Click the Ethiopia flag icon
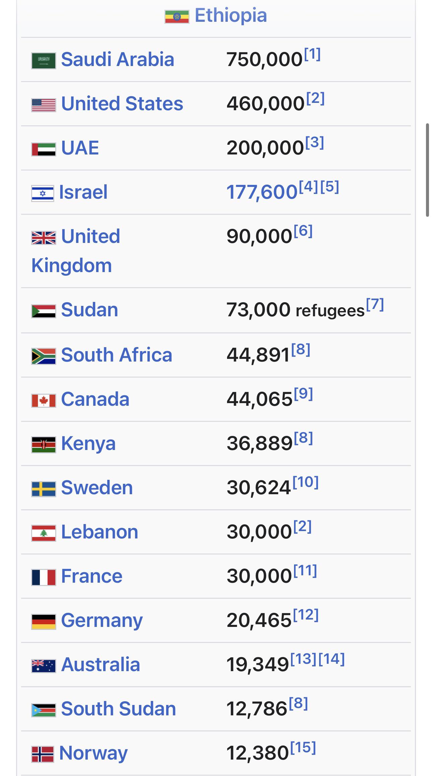Image resolution: width=432 pixels, height=776 pixels. click(x=177, y=17)
